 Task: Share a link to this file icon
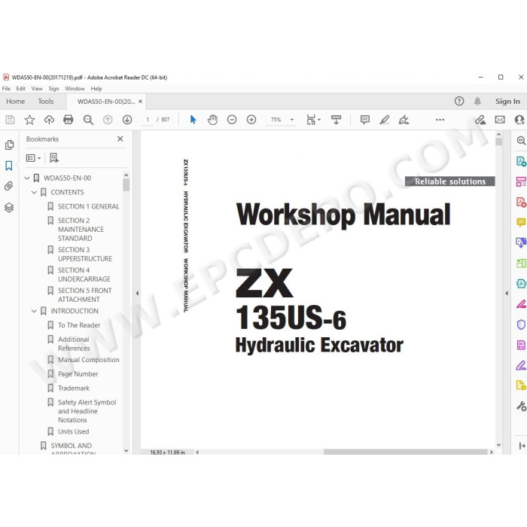(480, 120)
